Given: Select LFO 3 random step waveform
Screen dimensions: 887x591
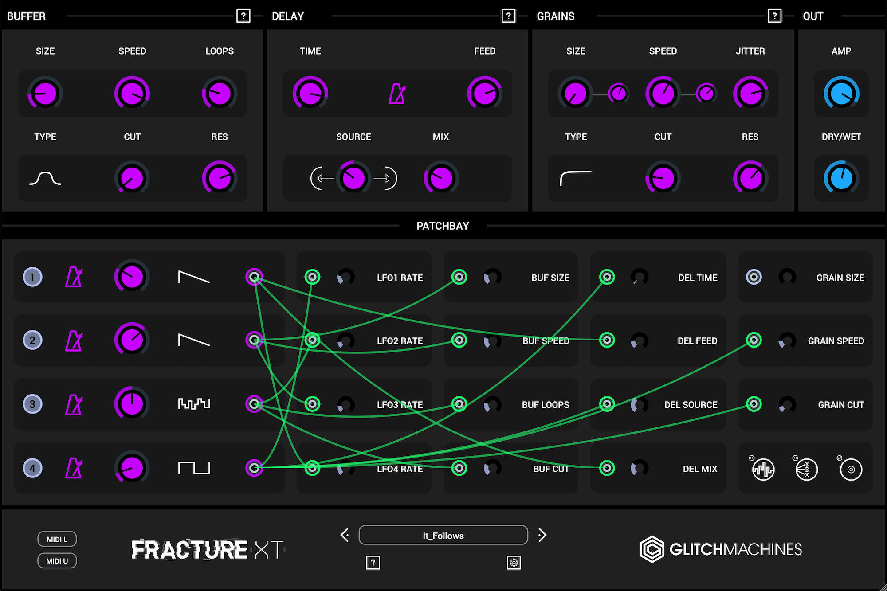Looking at the screenshot, I should pyautogui.click(x=194, y=403).
